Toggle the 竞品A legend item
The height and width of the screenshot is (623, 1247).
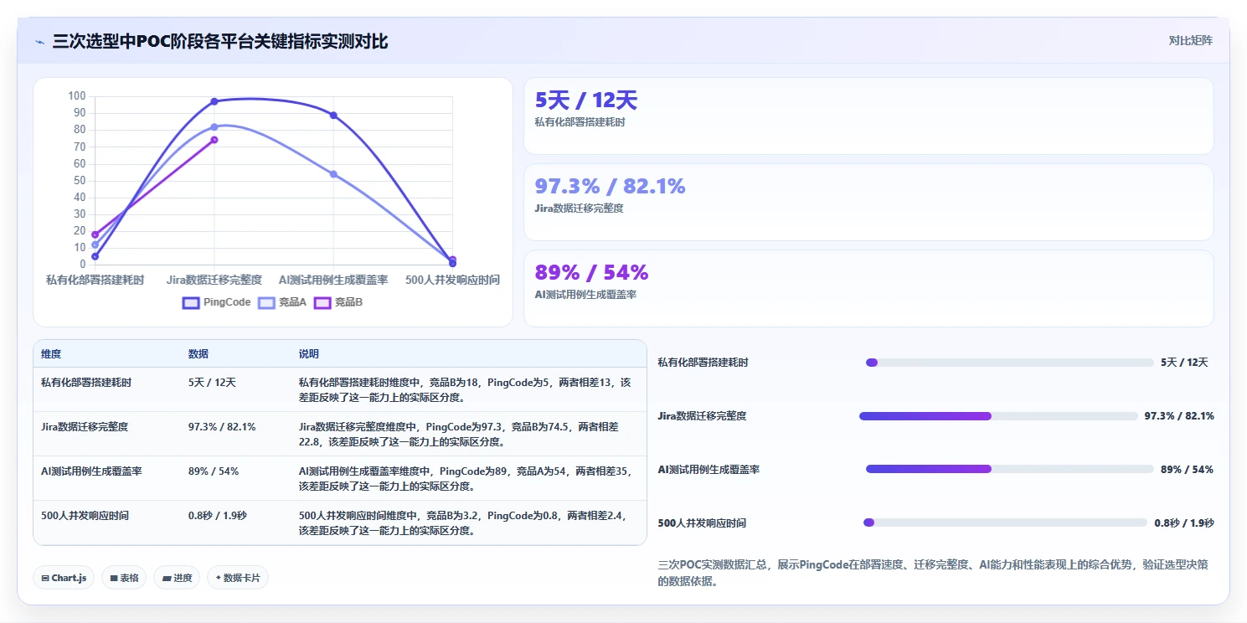tap(282, 302)
